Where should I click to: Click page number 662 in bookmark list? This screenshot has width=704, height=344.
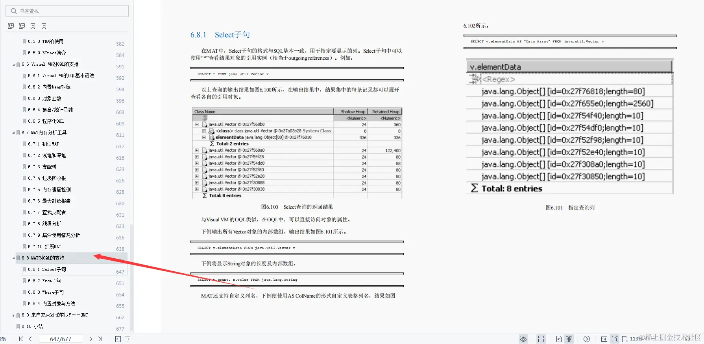coord(120,317)
